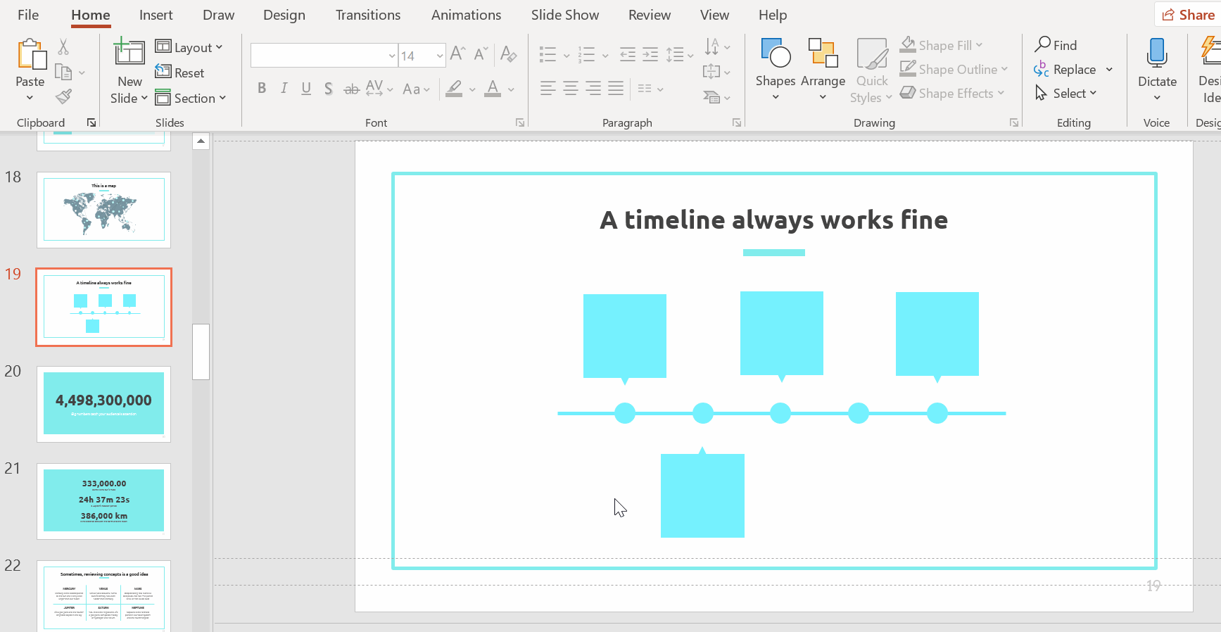Open Quick Styles gallery

click(x=871, y=70)
